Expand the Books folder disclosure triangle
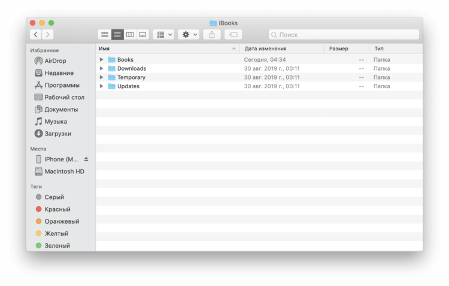Image resolution: width=449 pixels, height=286 pixels. [x=101, y=59]
